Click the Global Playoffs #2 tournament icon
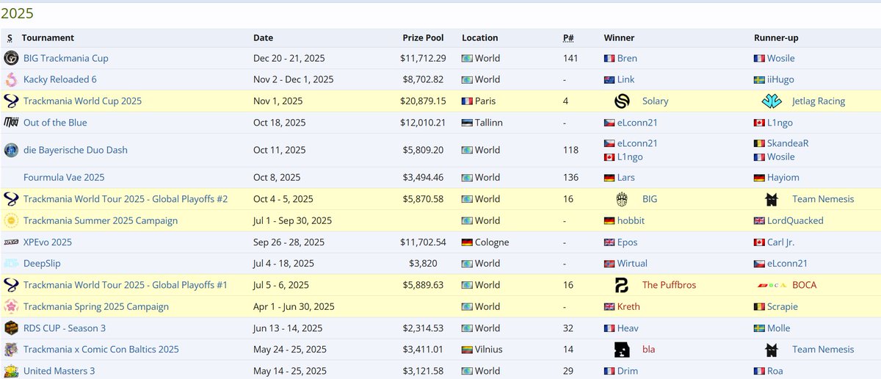881x379 pixels. tap(11, 198)
